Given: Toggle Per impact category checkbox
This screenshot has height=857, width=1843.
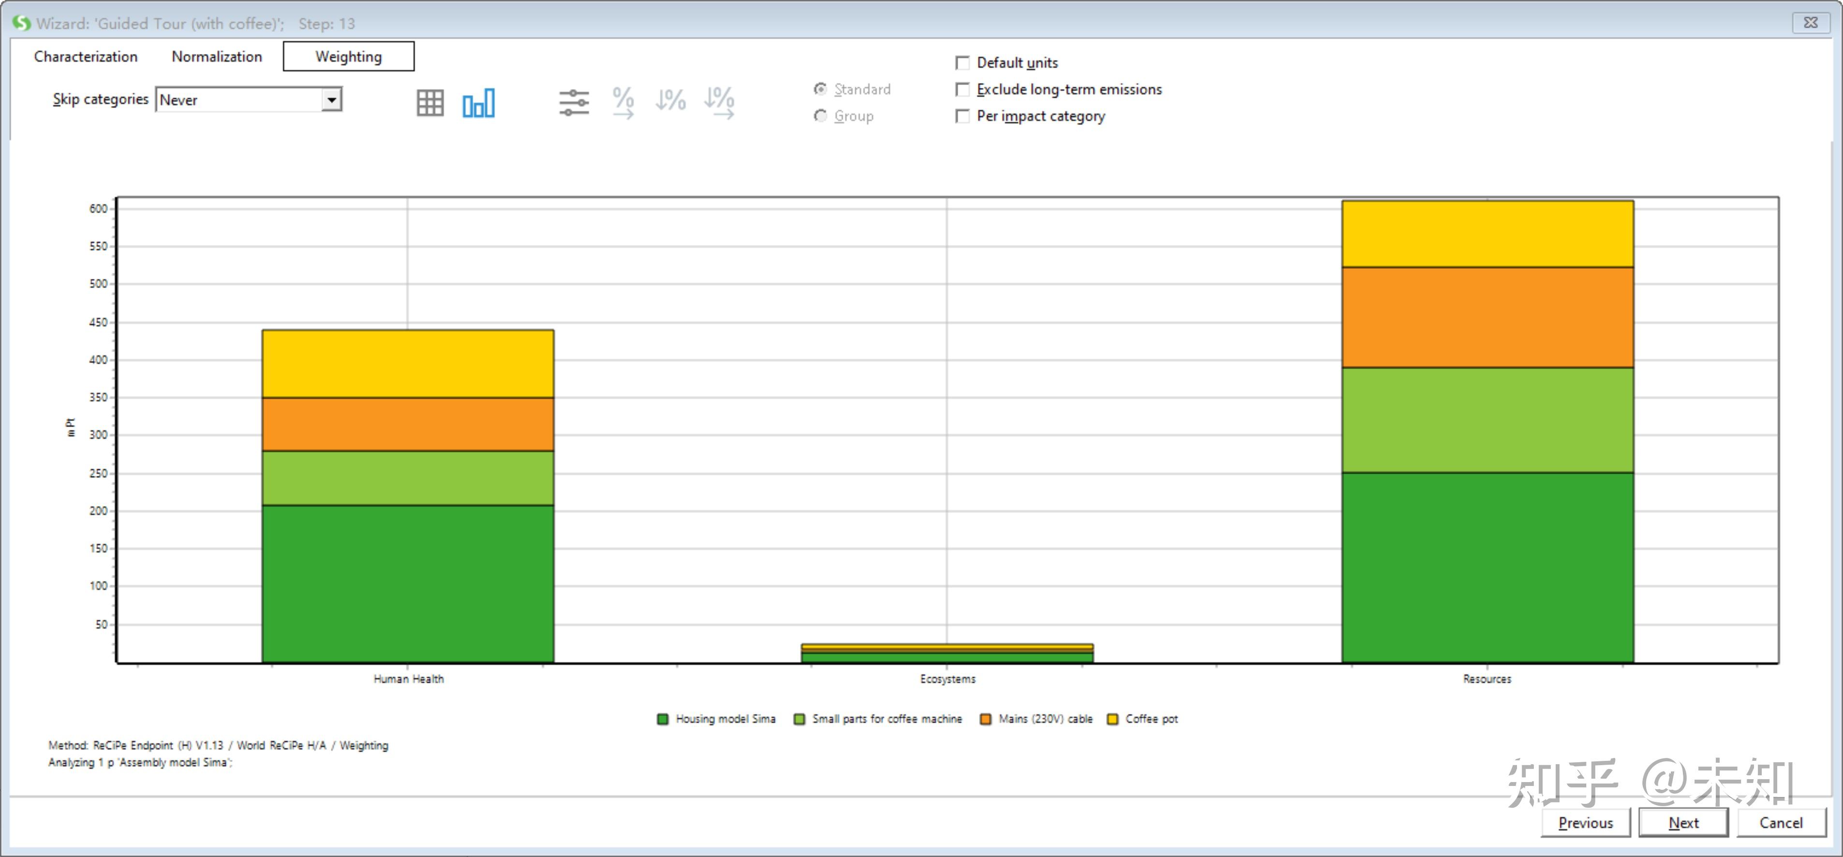Looking at the screenshot, I should [x=963, y=116].
